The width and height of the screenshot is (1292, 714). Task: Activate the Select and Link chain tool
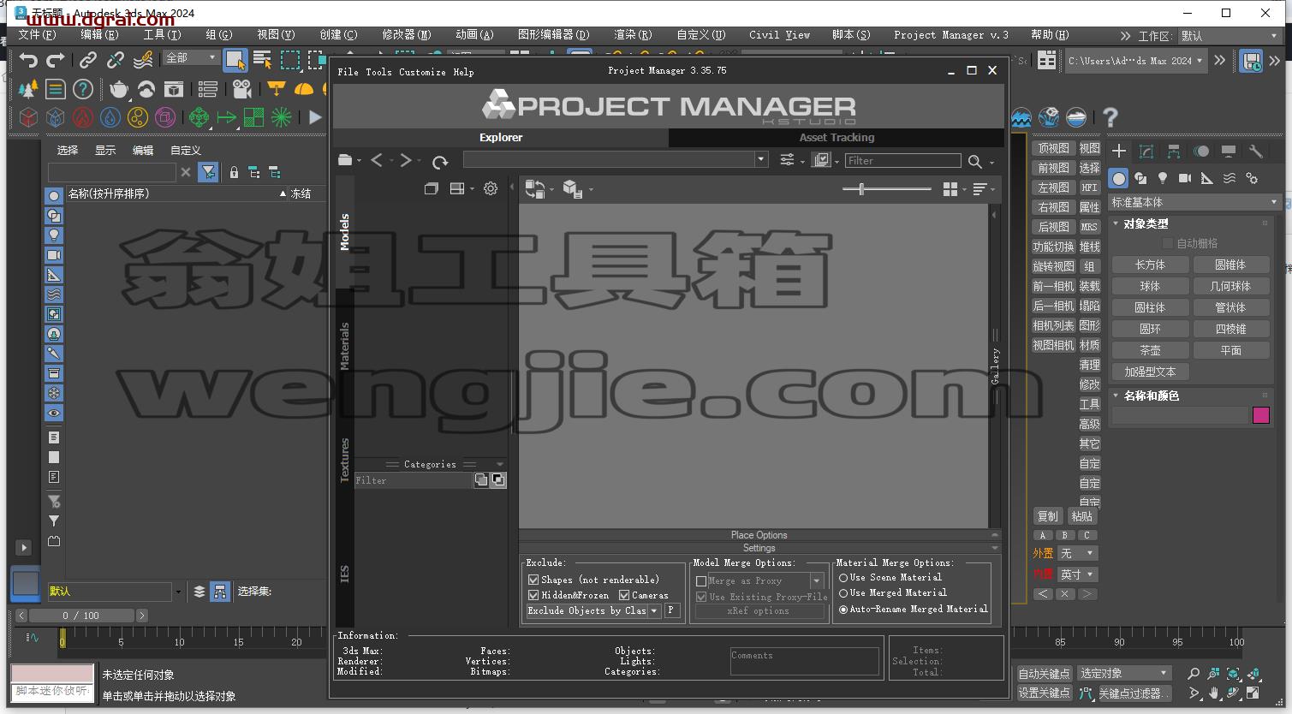pyautogui.click(x=88, y=60)
